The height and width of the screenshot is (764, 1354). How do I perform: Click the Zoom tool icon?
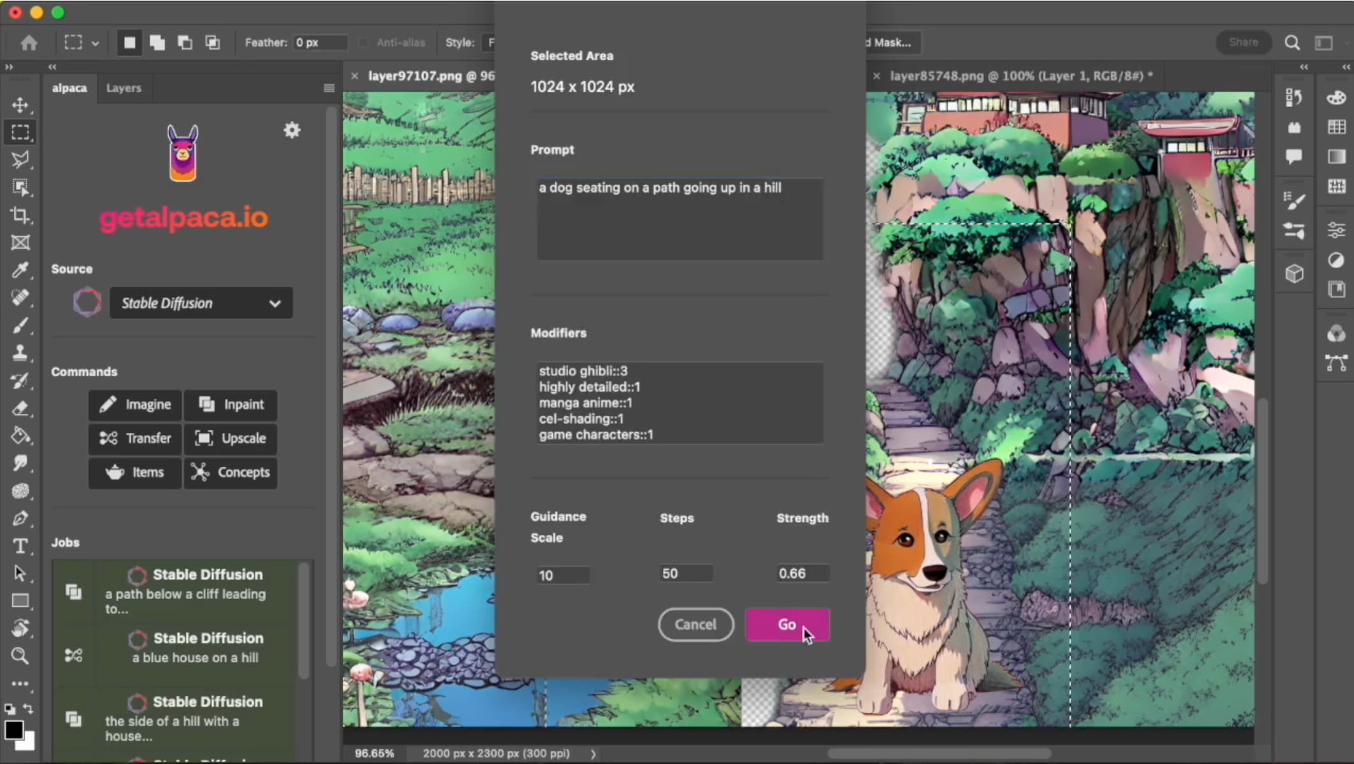(22, 656)
